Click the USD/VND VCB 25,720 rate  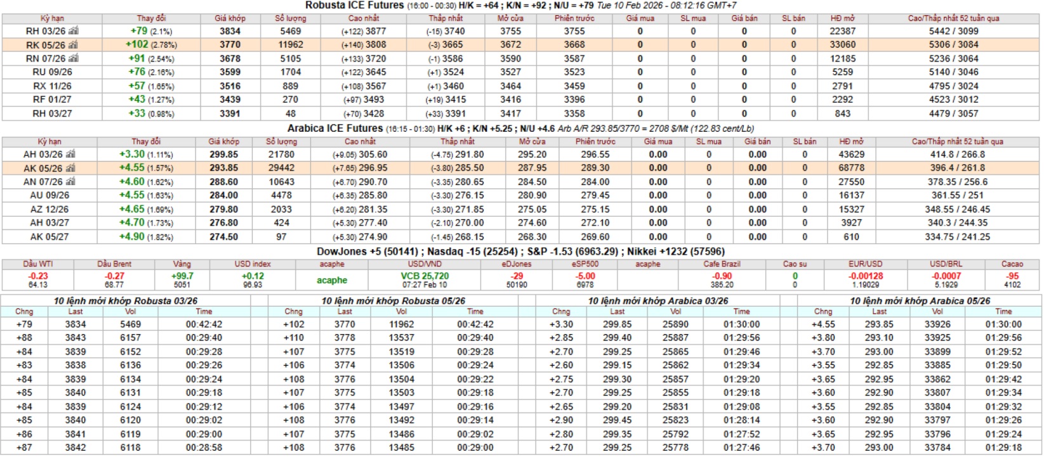tap(425, 276)
